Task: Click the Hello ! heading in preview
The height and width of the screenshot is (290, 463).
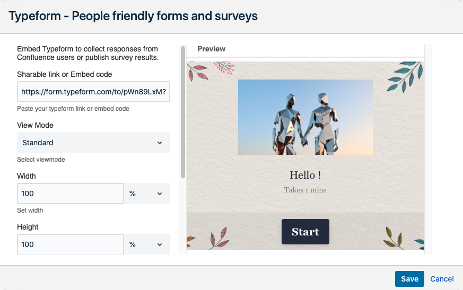Action: 305,175
